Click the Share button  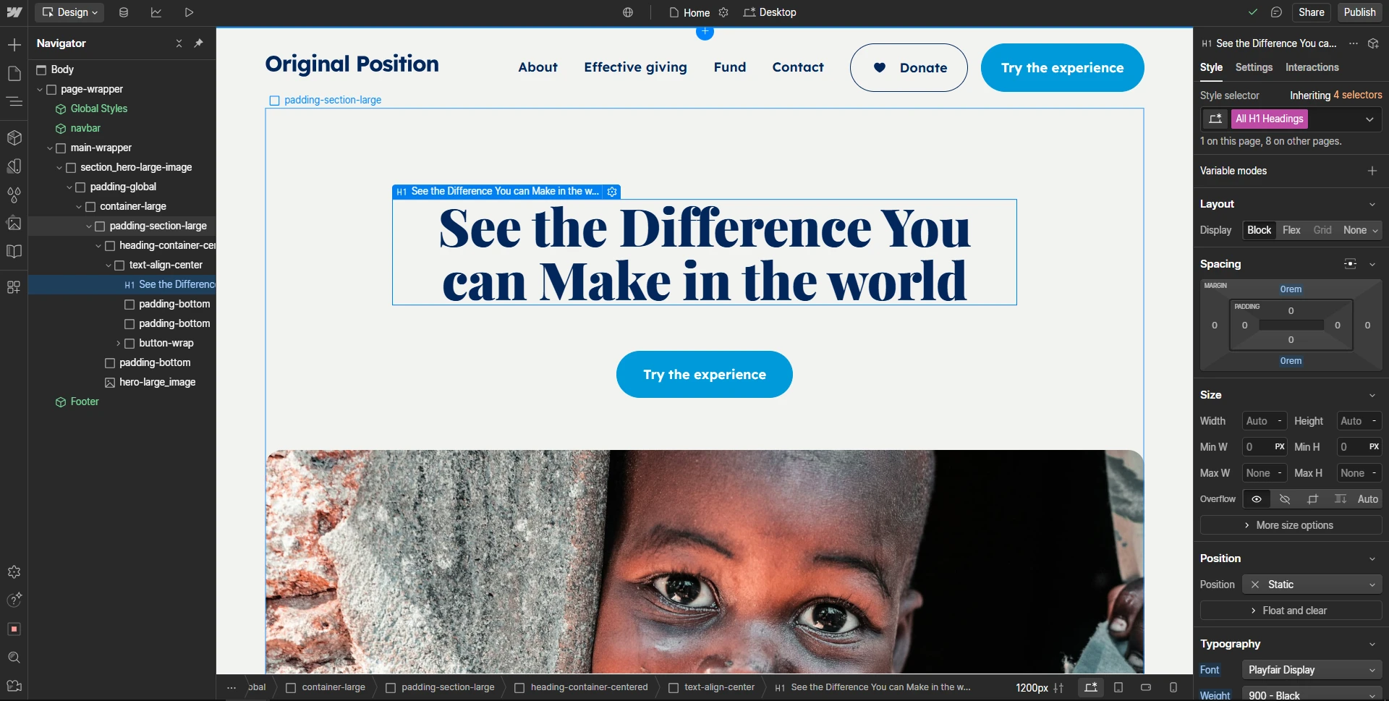(1311, 12)
